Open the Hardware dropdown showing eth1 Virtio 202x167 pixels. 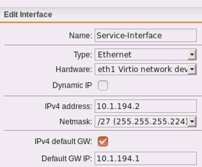tap(145, 69)
